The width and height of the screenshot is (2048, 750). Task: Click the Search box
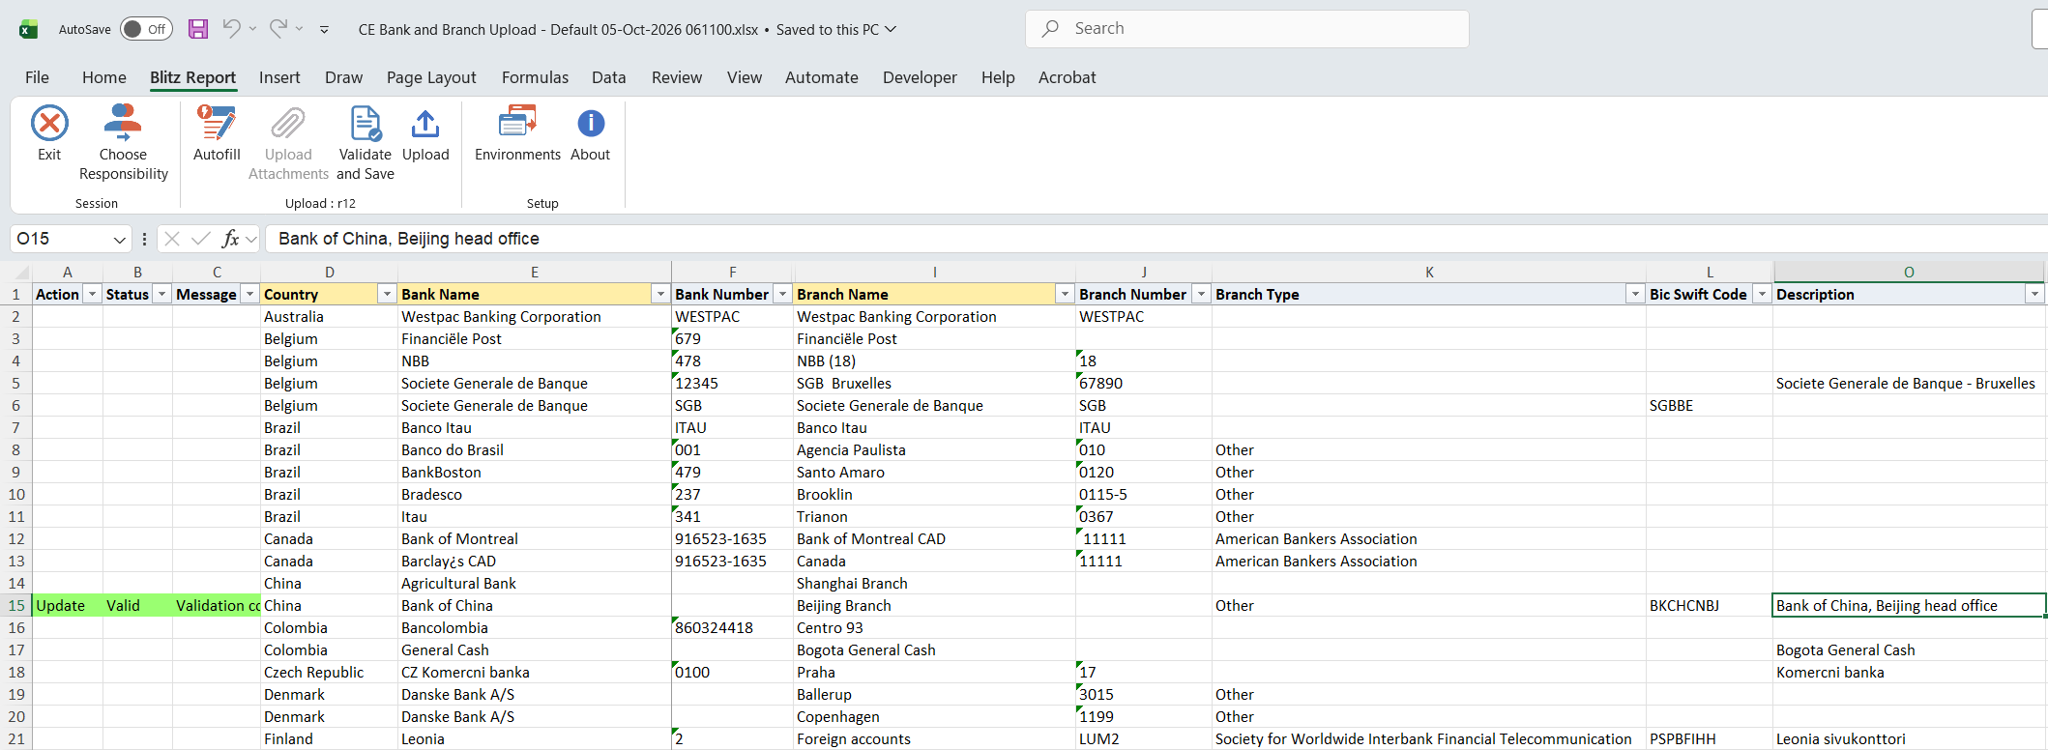(1247, 29)
